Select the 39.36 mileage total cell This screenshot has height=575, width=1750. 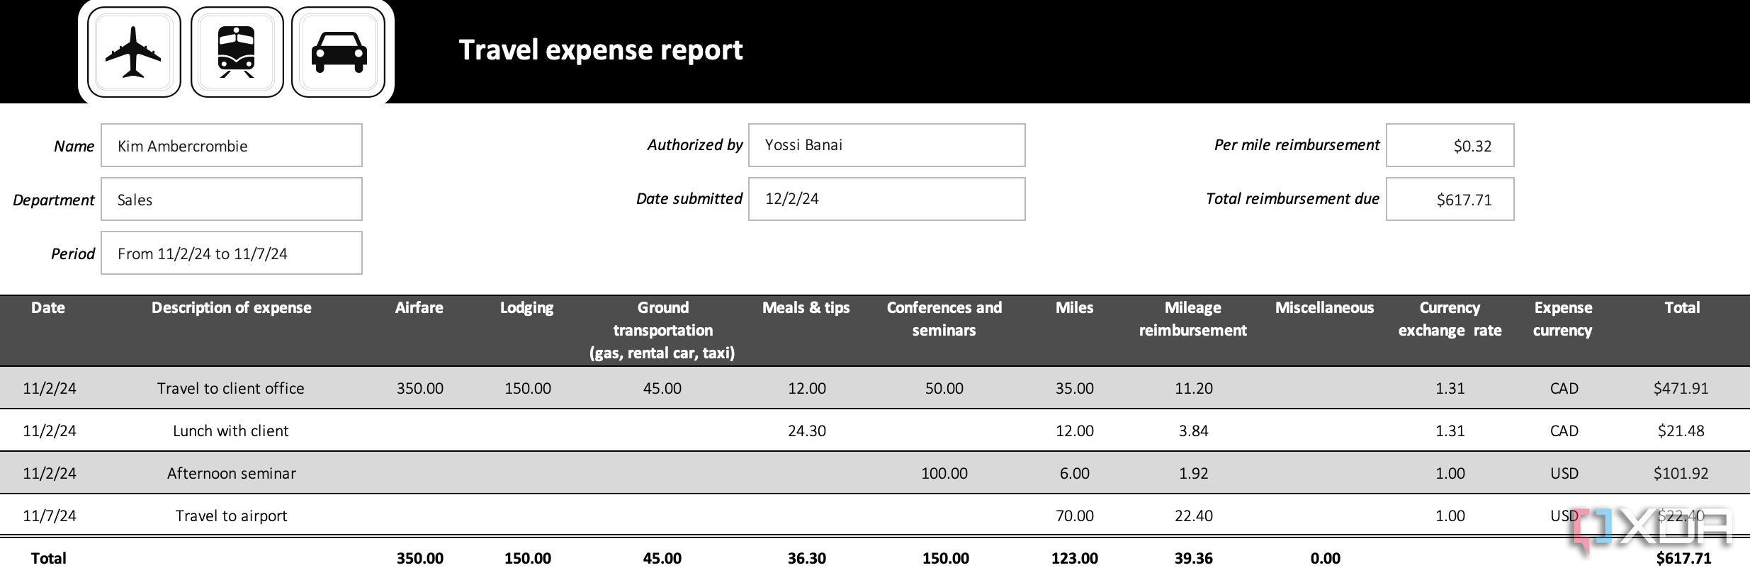[1194, 558]
